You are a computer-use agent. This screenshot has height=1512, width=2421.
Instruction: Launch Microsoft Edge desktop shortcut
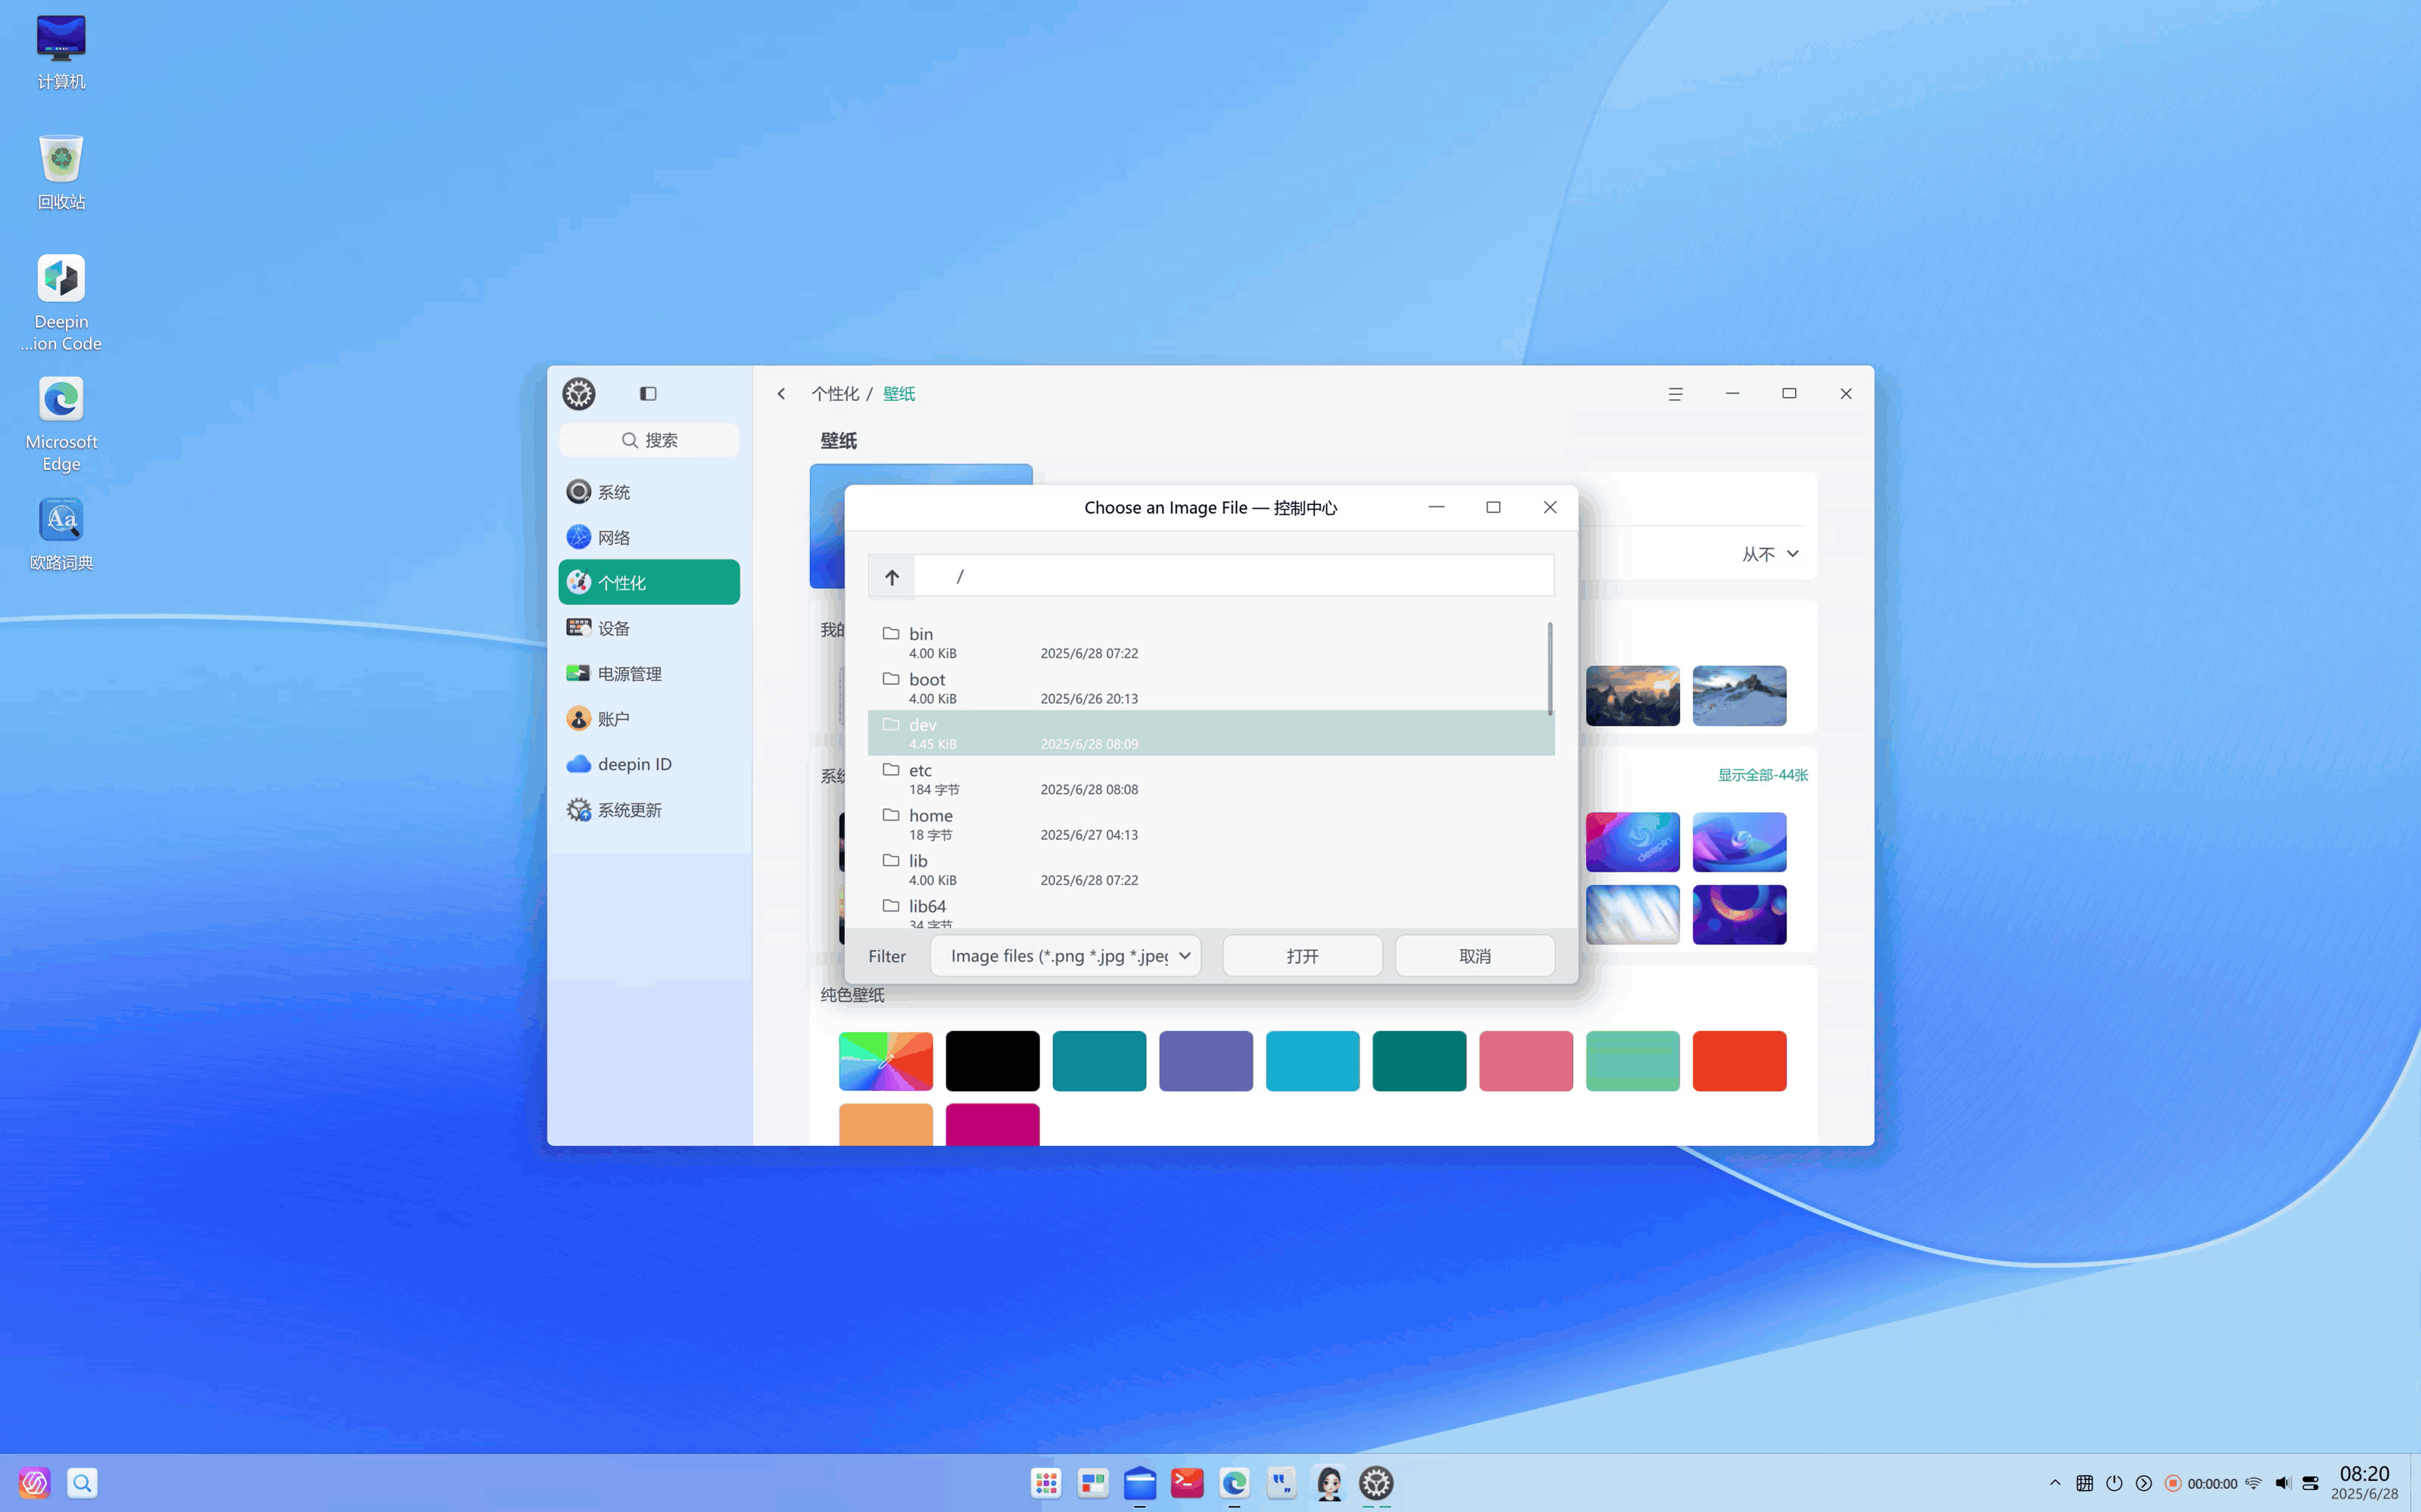[x=61, y=423]
